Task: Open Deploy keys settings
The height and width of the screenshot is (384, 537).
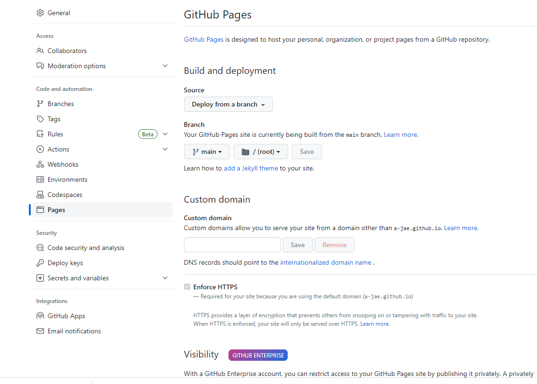Action: [x=102, y=263]
